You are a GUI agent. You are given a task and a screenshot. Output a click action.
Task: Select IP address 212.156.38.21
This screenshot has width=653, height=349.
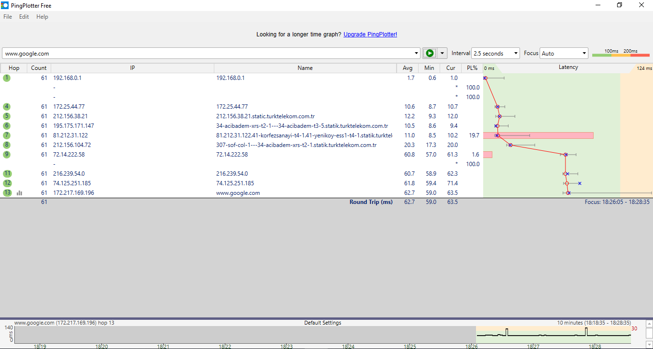pyautogui.click(x=70, y=116)
